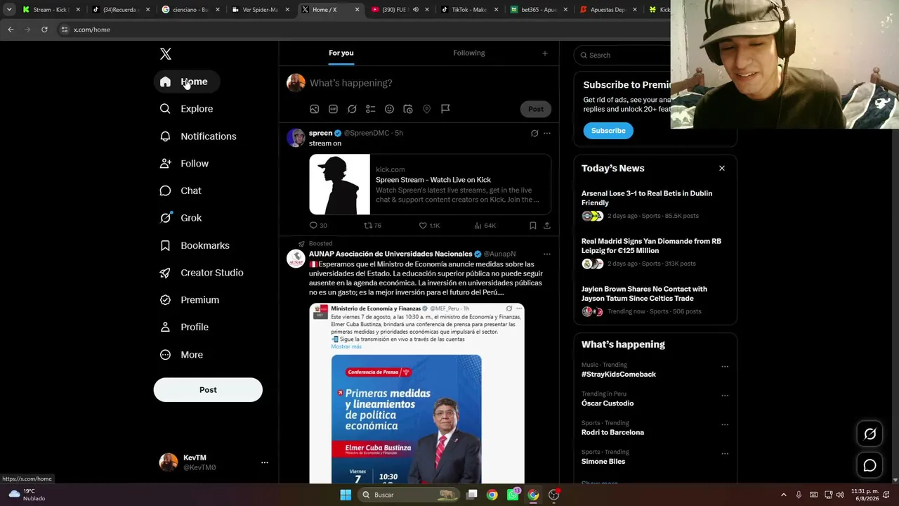Add a poll using the composer poll icon
This screenshot has height=506, width=899.
pyautogui.click(x=371, y=109)
